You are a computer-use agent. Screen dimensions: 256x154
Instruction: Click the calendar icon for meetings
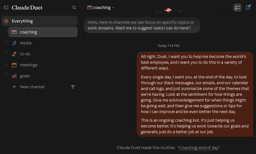pos(14,65)
